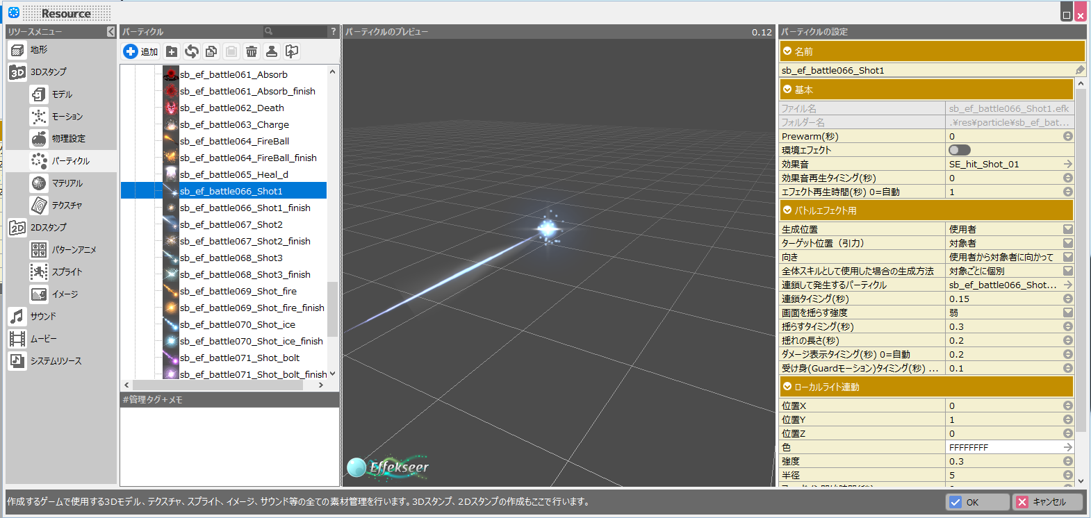Screen dimensions: 1091x518
Task: Collapse the リソースメニュー sidebar with its arrow
Action: pyautogui.click(x=111, y=32)
